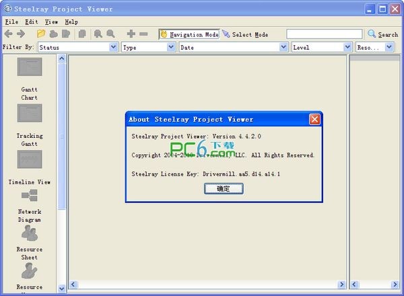This screenshot has height=296, width=404.
Task: Click the zoom out magnifier icon
Action: (110, 34)
